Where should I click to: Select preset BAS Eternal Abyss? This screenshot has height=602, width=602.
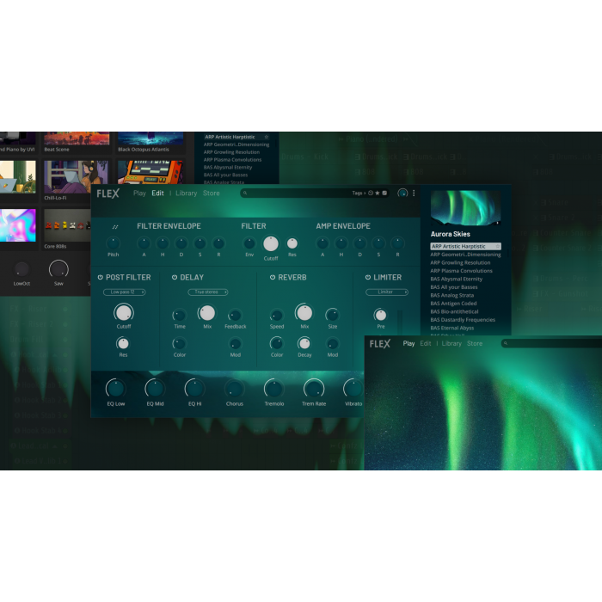tap(451, 328)
